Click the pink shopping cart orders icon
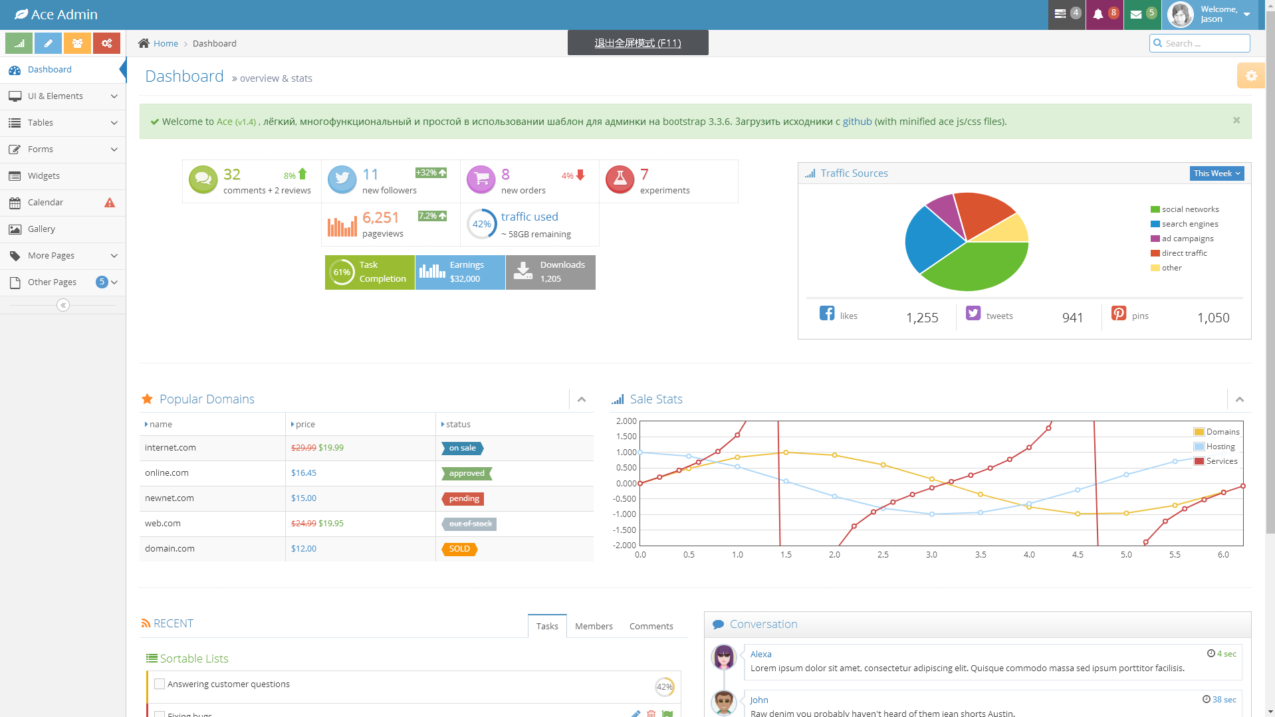The image size is (1275, 717). pos(481,179)
